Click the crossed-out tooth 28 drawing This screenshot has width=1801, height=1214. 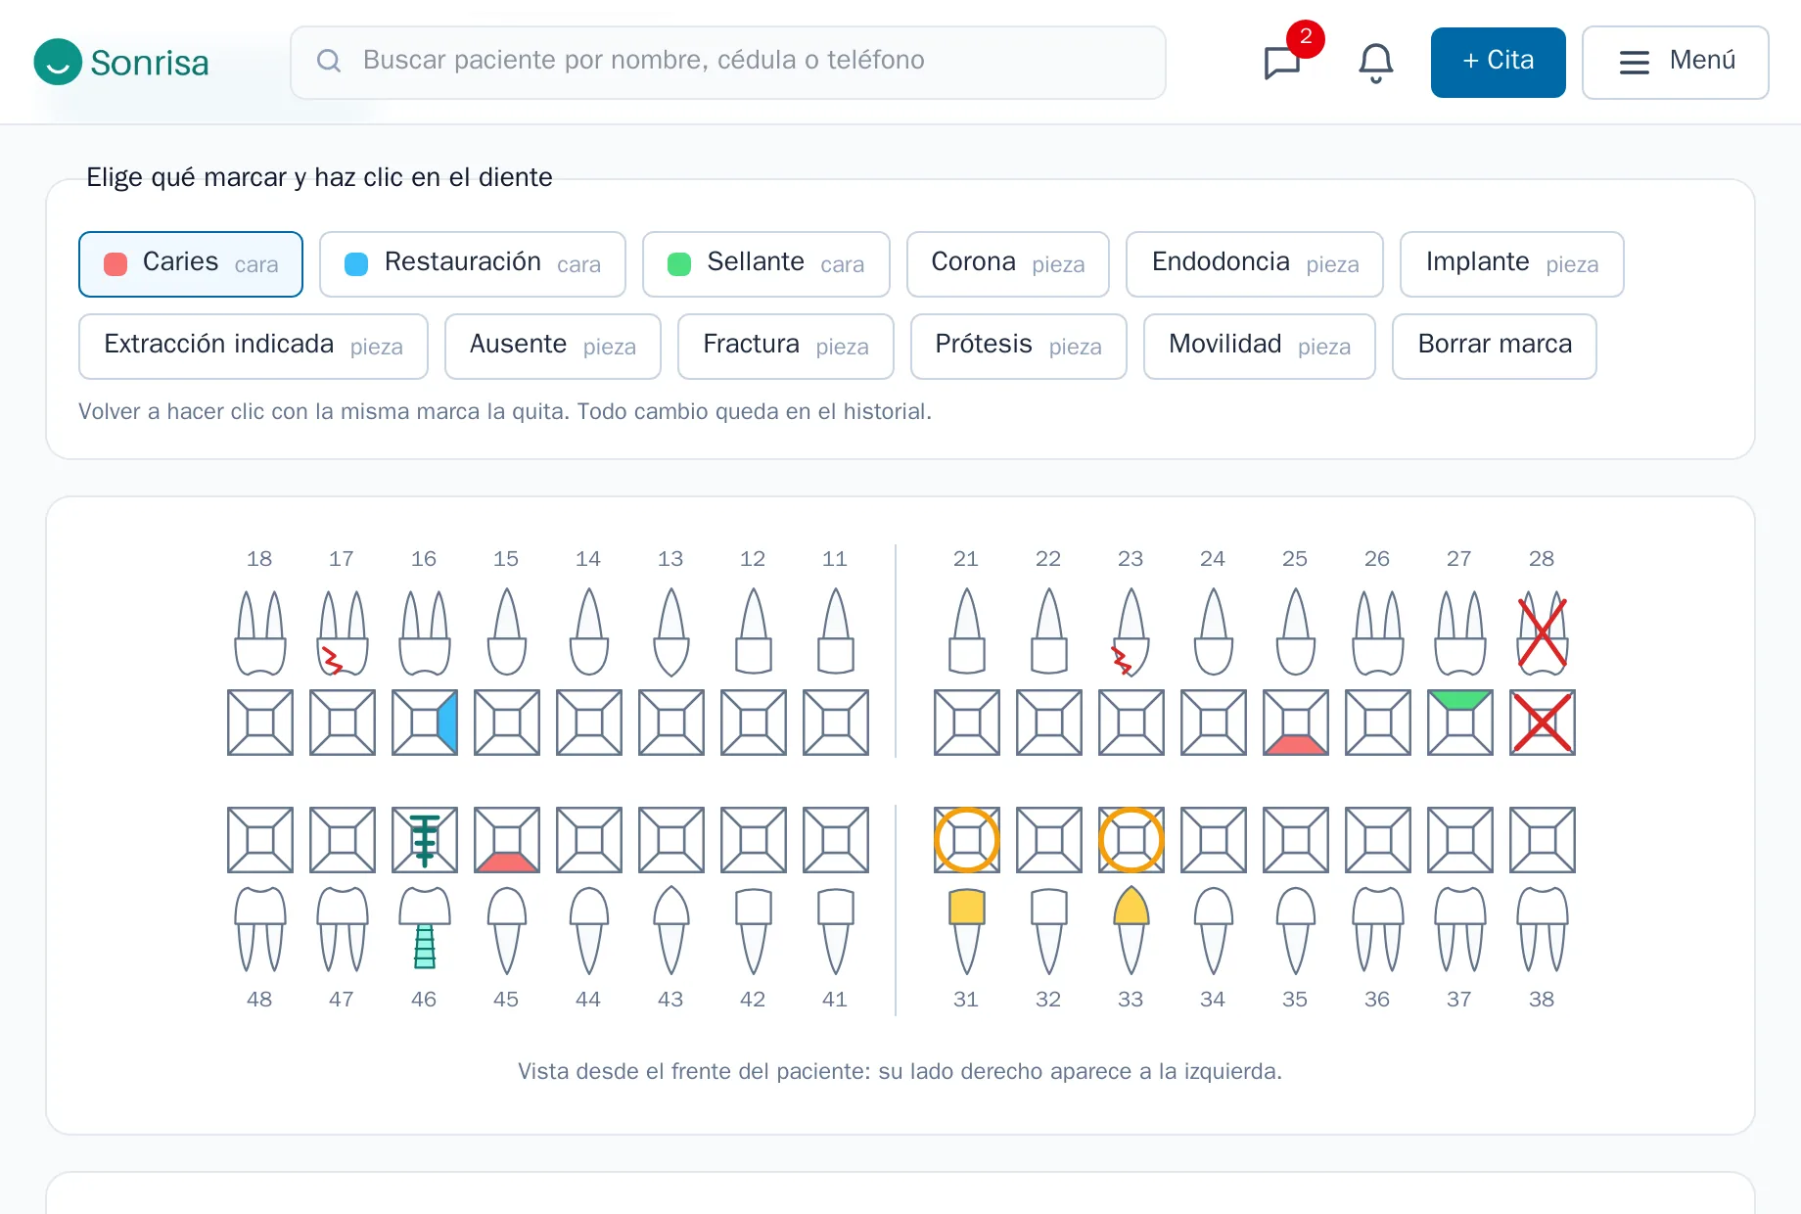point(1542,633)
